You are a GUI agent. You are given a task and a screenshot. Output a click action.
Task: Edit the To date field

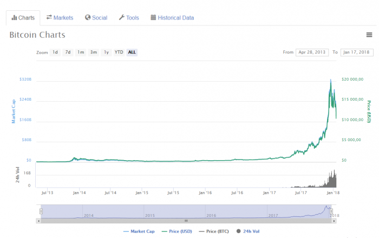357,52
